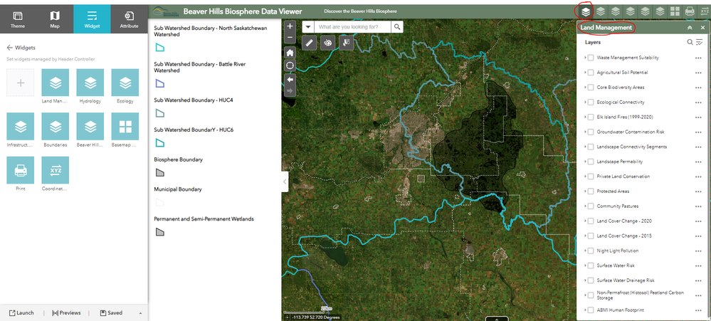The image size is (711, 321).
Task: Open options menu for Ecological Connectivity
Action: click(698, 102)
